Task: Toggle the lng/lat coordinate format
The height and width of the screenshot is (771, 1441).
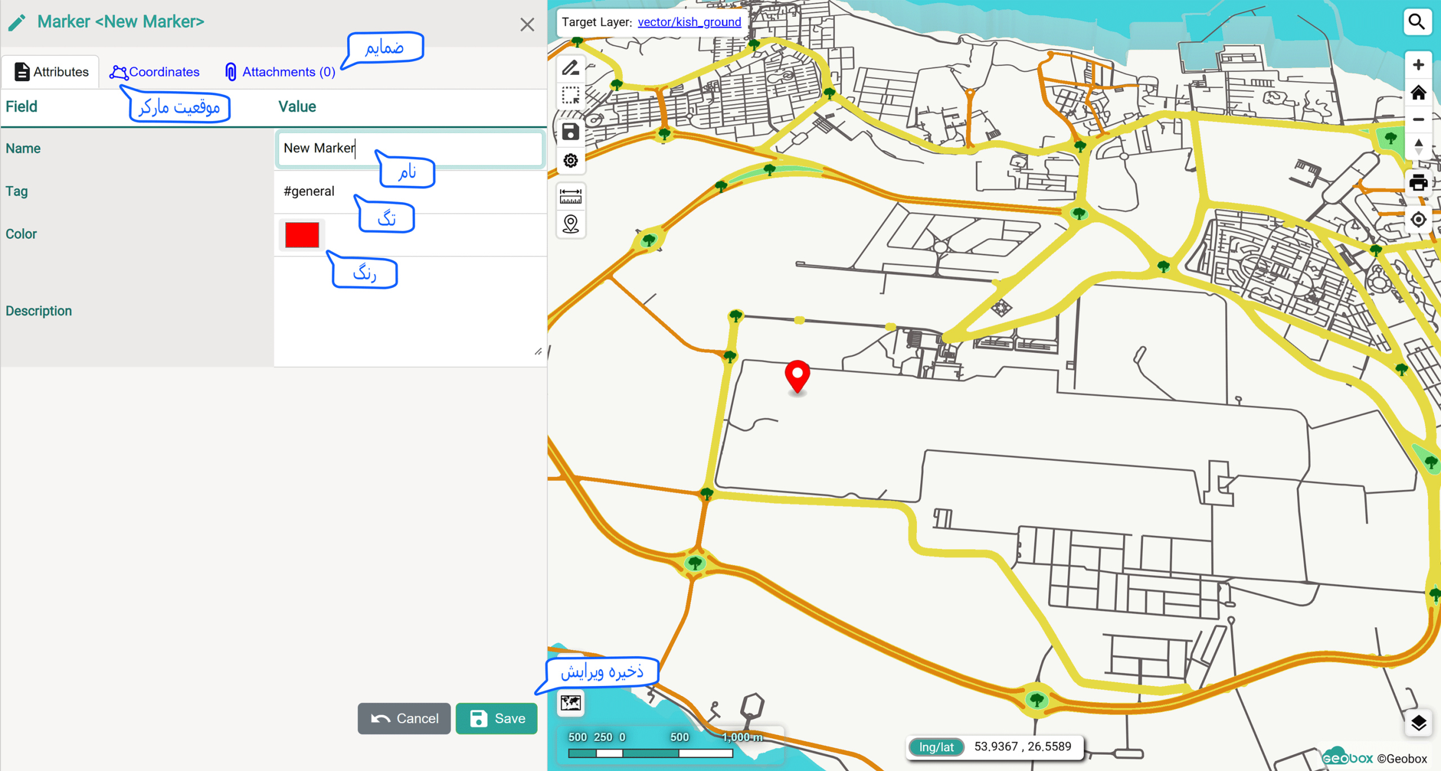Action: tap(936, 747)
